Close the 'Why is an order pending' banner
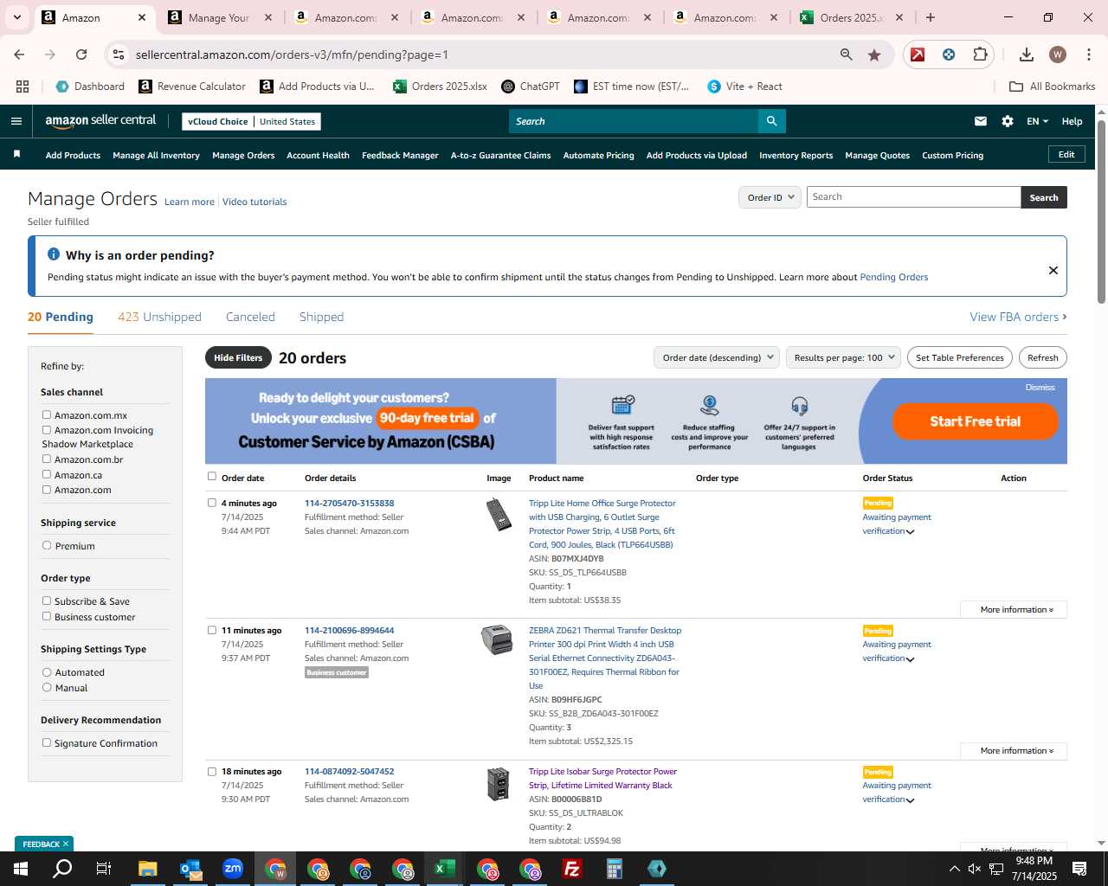 click(1053, 270)
